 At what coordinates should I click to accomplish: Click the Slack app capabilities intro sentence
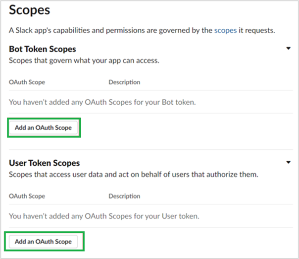111,31
